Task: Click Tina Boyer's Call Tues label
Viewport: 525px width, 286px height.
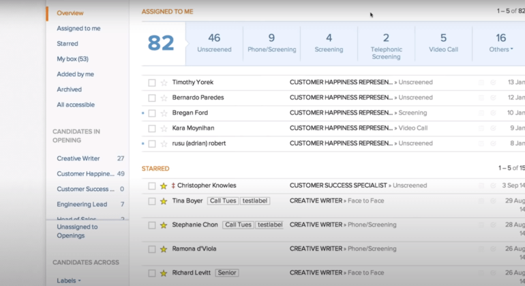Action: [223, 201]
